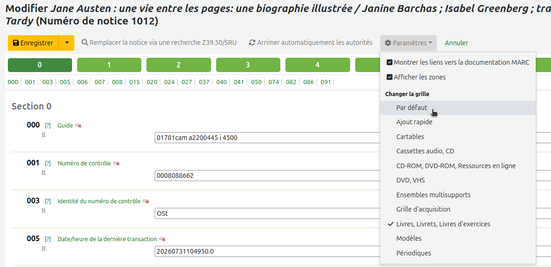Click the Annuler link

pos(456,43)
